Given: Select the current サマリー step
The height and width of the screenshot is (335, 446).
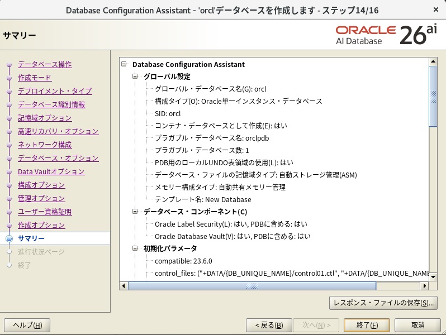Looking at the screenshot, I should [x=31, y=238].
